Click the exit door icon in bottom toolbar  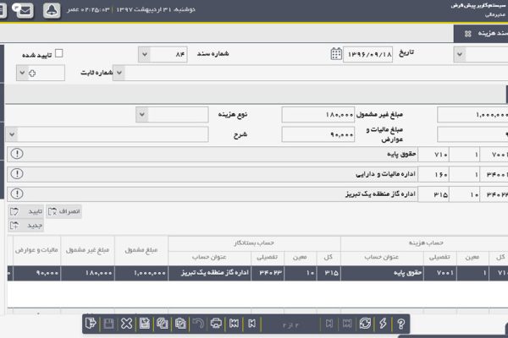click(x=90, y=324)
